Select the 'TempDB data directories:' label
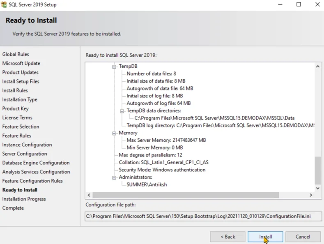Screen dimensions: 324x244 [154, 111]
